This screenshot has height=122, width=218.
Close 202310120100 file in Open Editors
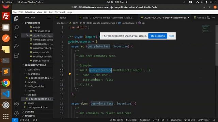(27, 35)
